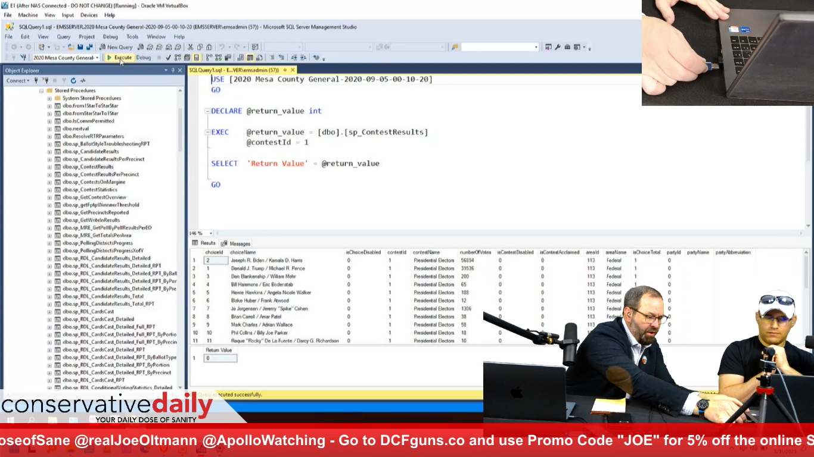Image resolution: width=814 pixels, height=457 pixels.
Task: Click the Undo arrow icon
Action: (x=222, y=47)
